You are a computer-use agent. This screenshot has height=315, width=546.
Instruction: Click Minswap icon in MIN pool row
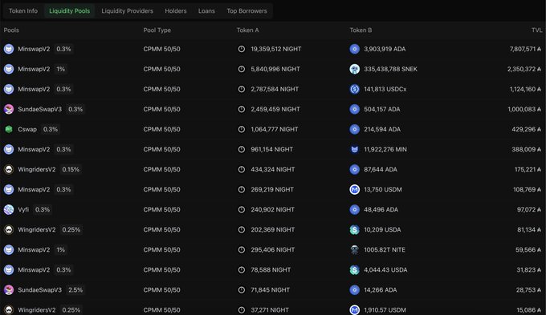click(x=9, y=150)
